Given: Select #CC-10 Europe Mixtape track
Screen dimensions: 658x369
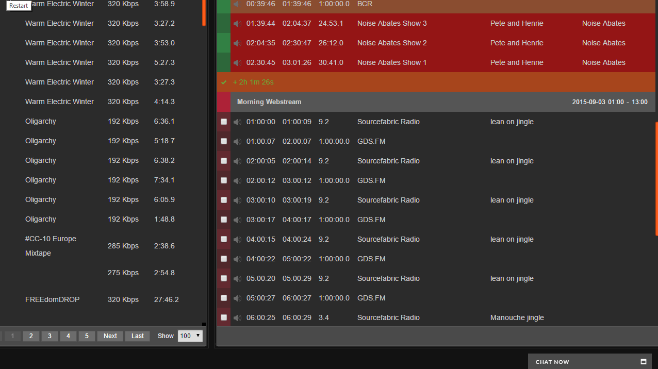Looking at the screenshot, I should click(x=103, y=246).
